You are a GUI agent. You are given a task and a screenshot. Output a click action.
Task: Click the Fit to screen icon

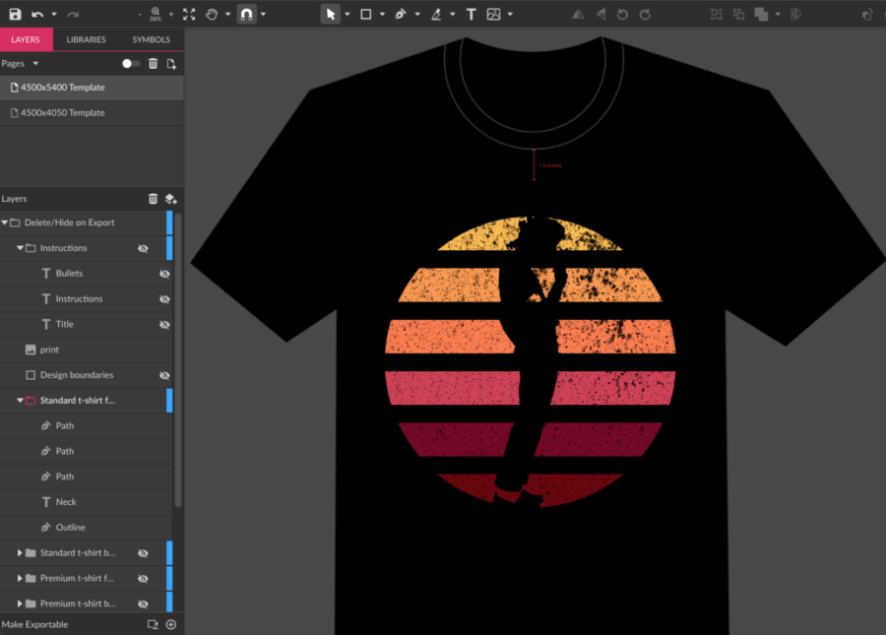point(189,15)
